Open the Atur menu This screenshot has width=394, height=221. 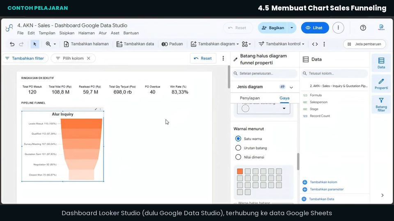tap(103, 33)
